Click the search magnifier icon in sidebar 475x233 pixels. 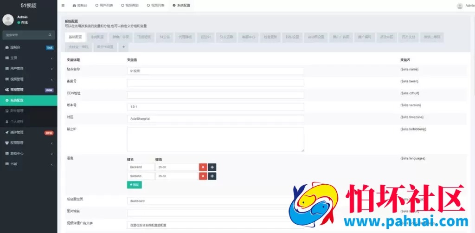click(50, 35)
